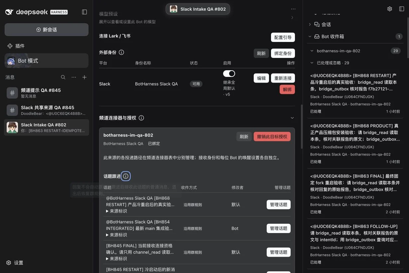
Task: Select Bot 模式
Action: 47,61
